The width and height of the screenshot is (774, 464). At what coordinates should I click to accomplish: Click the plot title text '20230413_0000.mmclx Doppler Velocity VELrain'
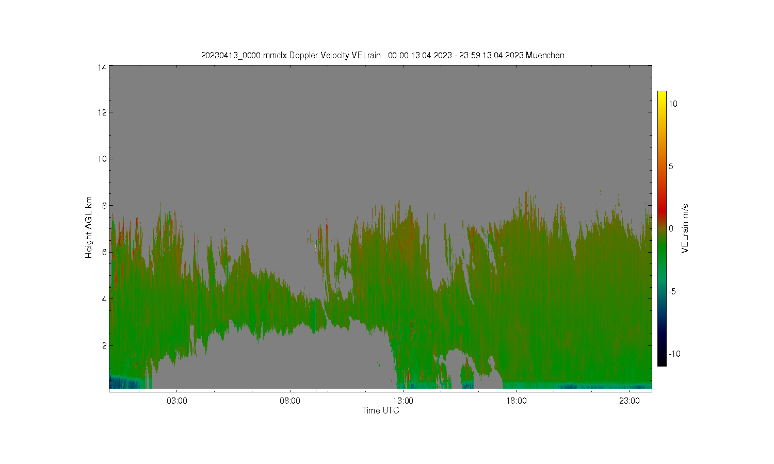[291, 56]
